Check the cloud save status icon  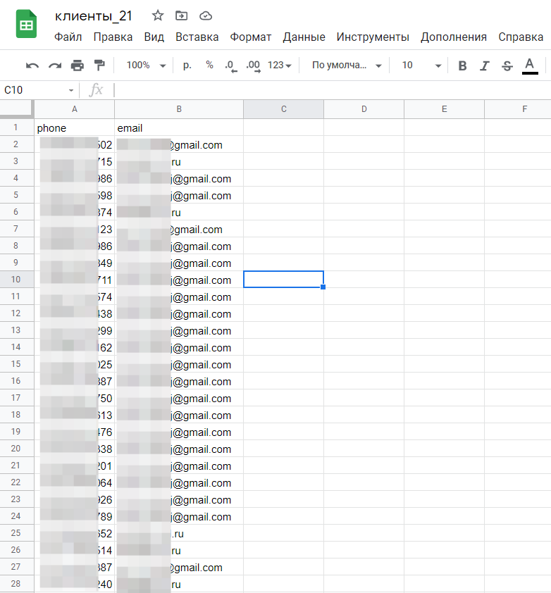[x=206, y=15]
